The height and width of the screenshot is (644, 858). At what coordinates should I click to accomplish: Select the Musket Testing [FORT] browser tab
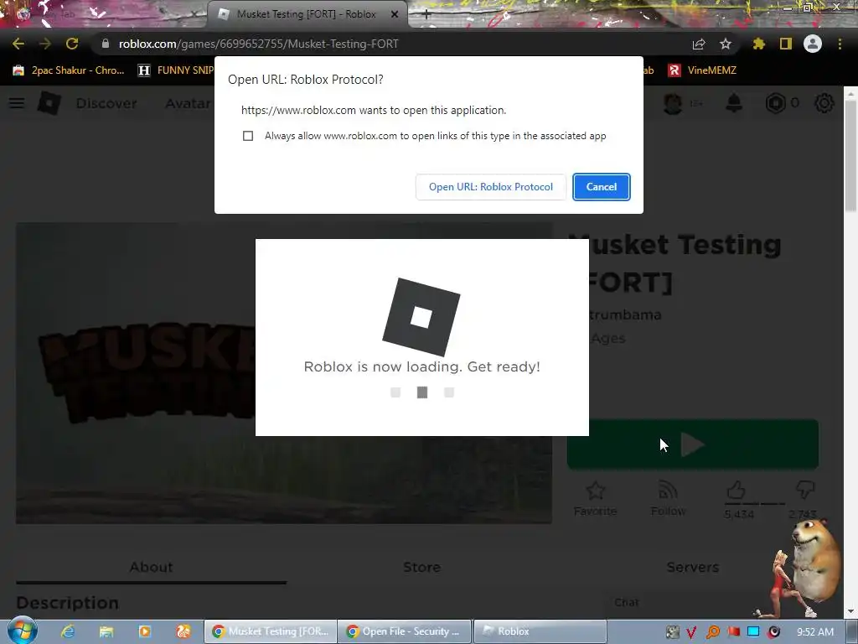pos(307,14)
